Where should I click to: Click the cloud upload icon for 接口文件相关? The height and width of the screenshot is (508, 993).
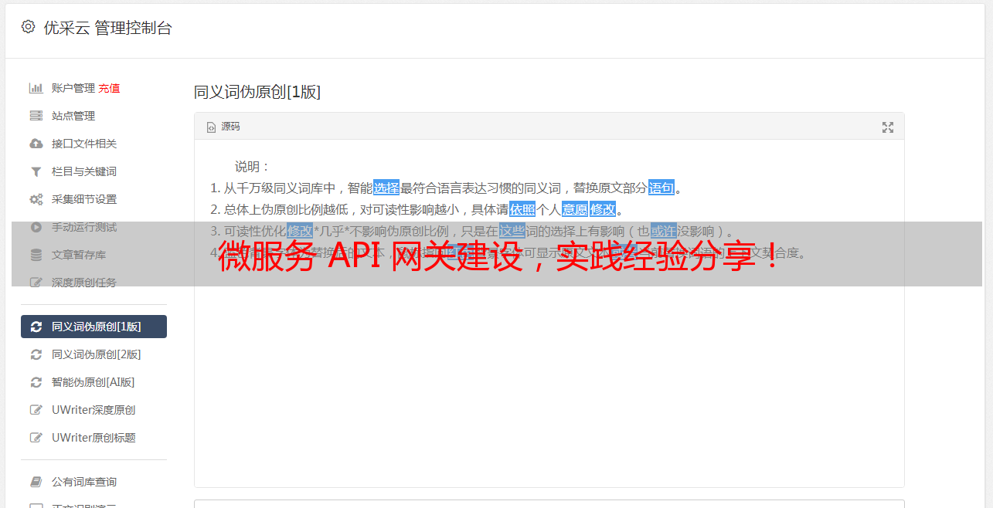[36, 144]
